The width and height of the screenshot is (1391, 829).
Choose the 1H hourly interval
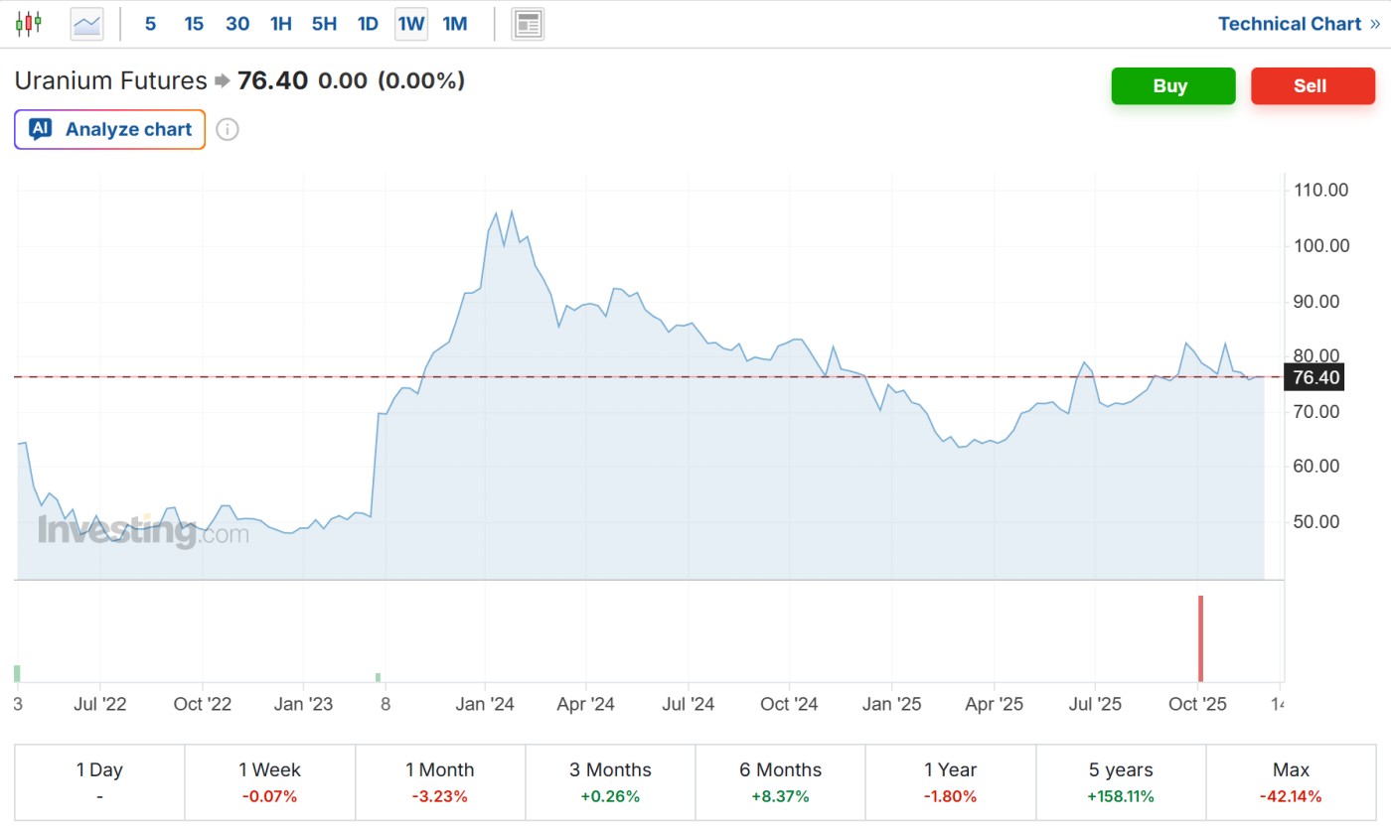coord(281,24)
